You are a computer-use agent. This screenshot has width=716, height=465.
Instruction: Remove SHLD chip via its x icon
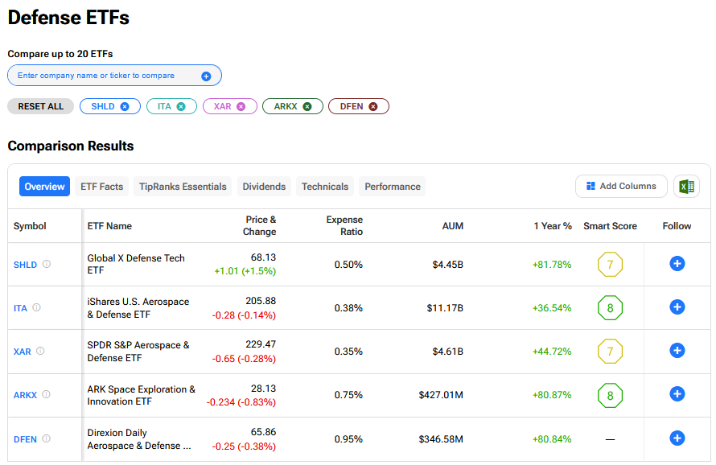(125, 106)
